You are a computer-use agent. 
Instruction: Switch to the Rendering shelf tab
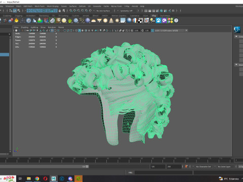click(44, 16)
